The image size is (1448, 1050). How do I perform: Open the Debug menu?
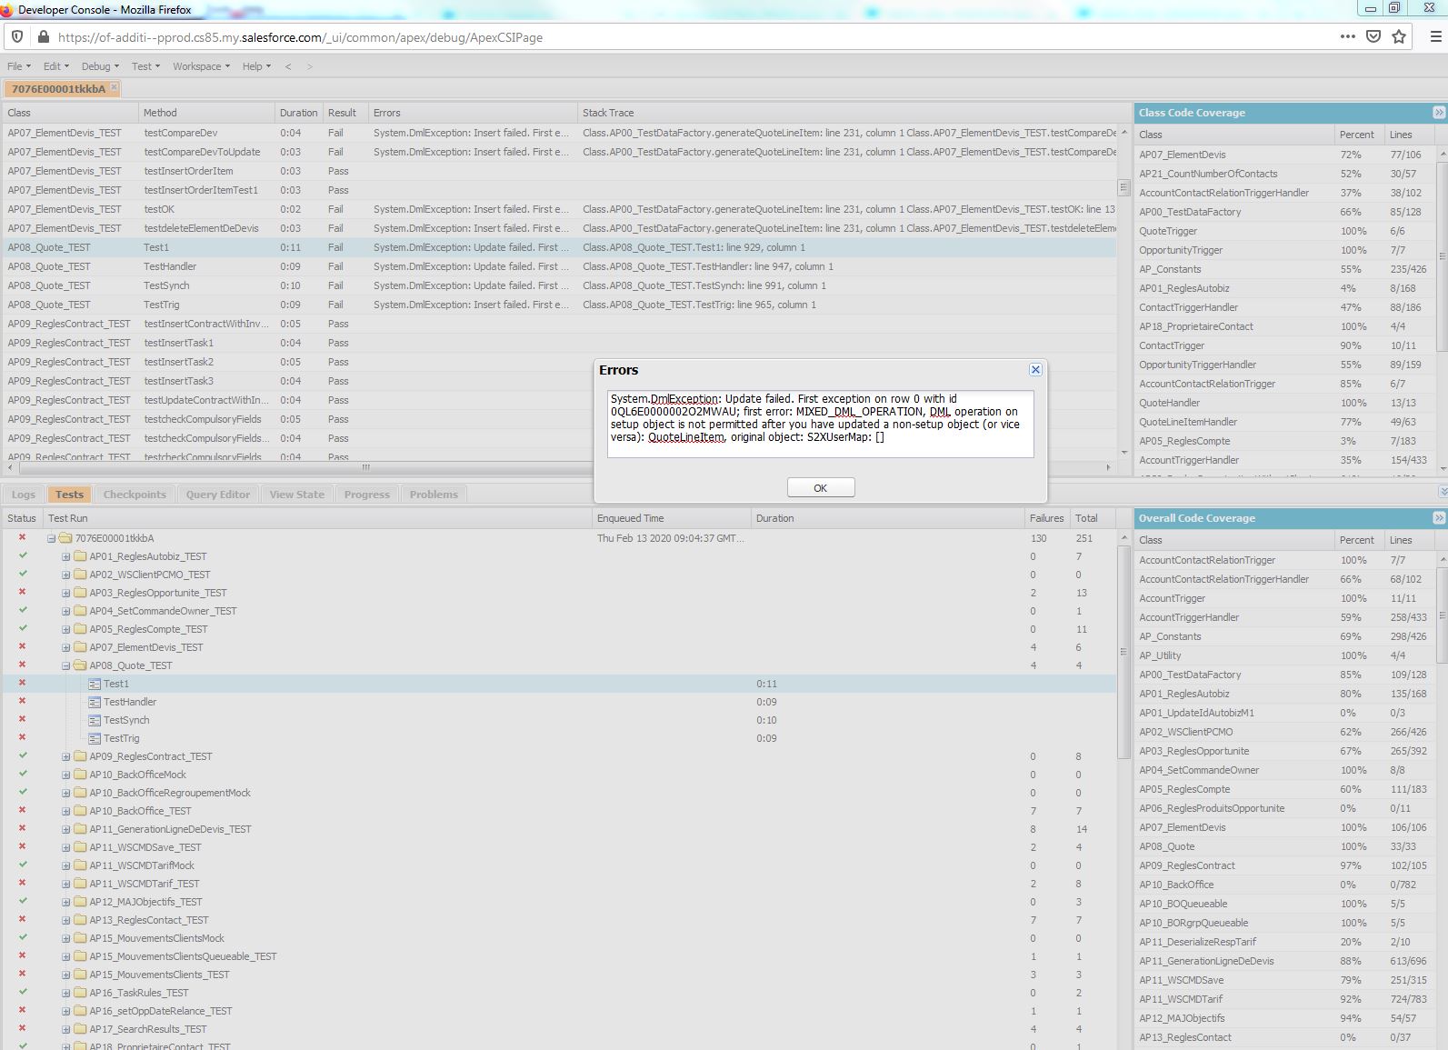point(99,66)
